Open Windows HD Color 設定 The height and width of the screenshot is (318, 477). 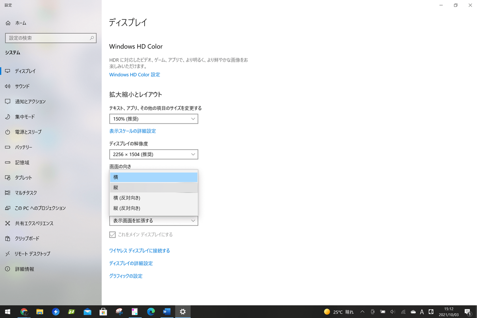pos(134,74)
